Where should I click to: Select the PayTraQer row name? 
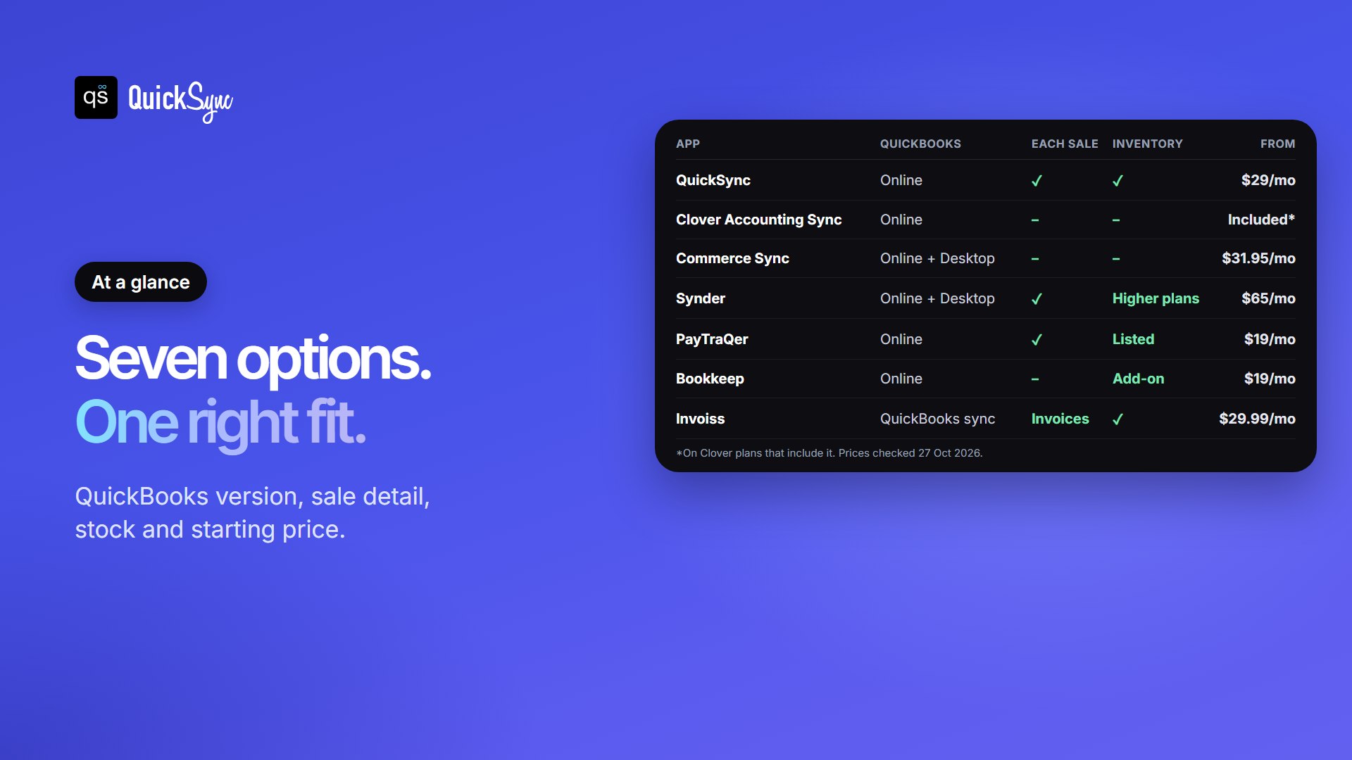pyautogui.click(x=712, y=339)
